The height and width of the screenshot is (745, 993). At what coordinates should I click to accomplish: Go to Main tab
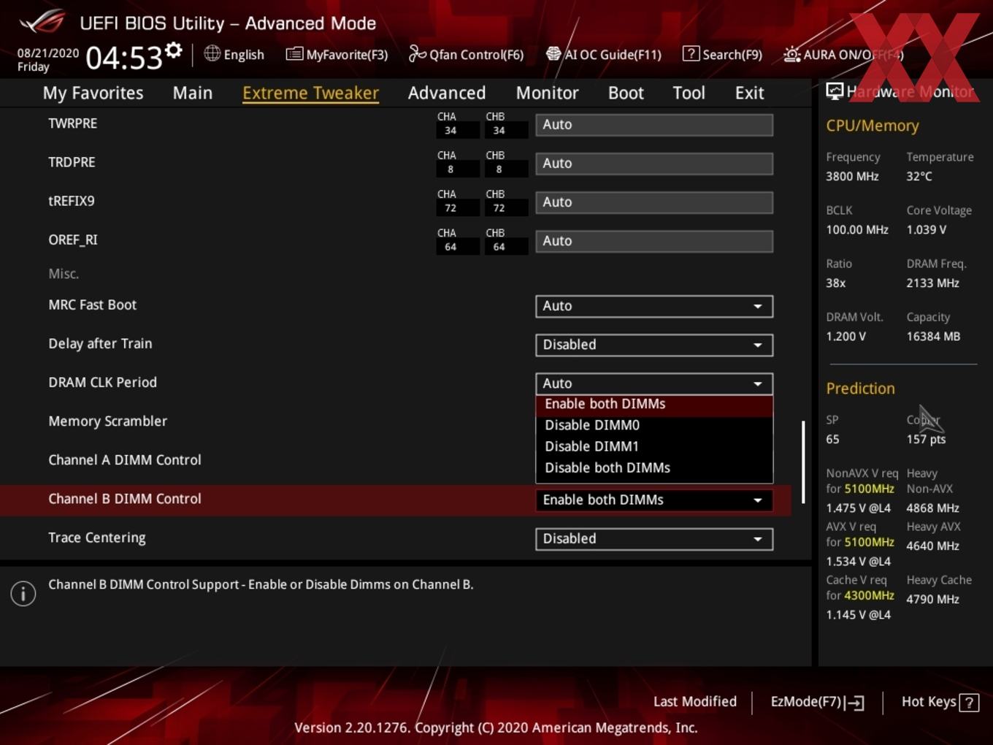(x=193, y=93)
